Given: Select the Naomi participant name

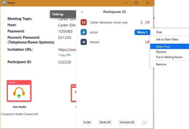Looking at the screenshot, I should pyautogui.click(x=94, y=42).
